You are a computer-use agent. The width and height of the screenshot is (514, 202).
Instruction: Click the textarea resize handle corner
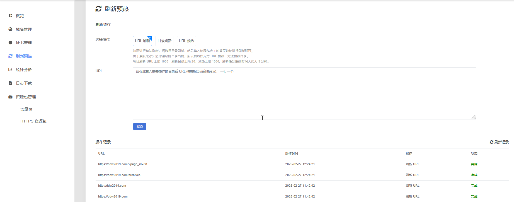point(474,117)
